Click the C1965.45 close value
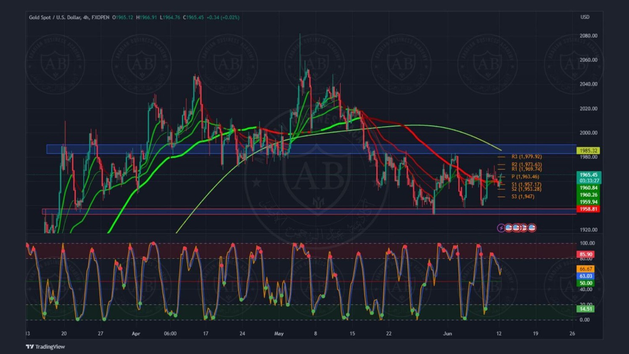The width and height of the screenshot is (629, 354). 193,17
